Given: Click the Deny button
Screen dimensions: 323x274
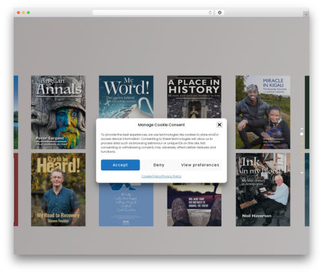Looking at the screenshot, I should click(x=159, y=165).
